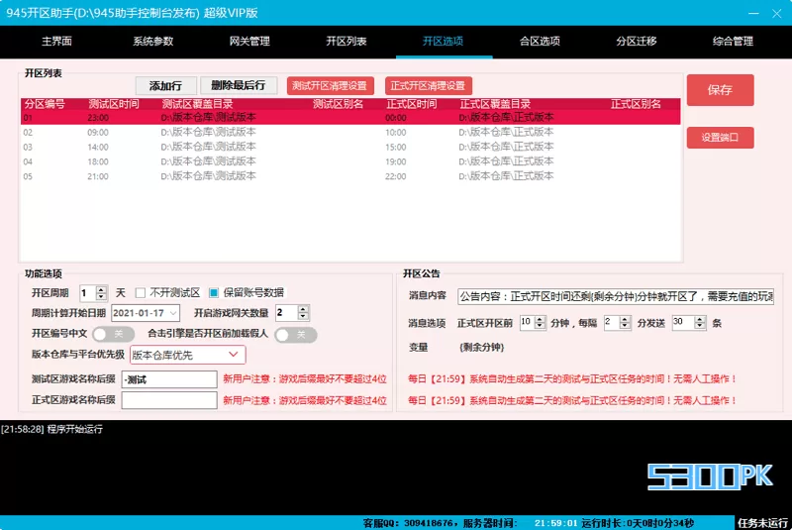Viewport: 792px width, 530px height.
Task: Increase the 发送 message count value
Action: 700,319
